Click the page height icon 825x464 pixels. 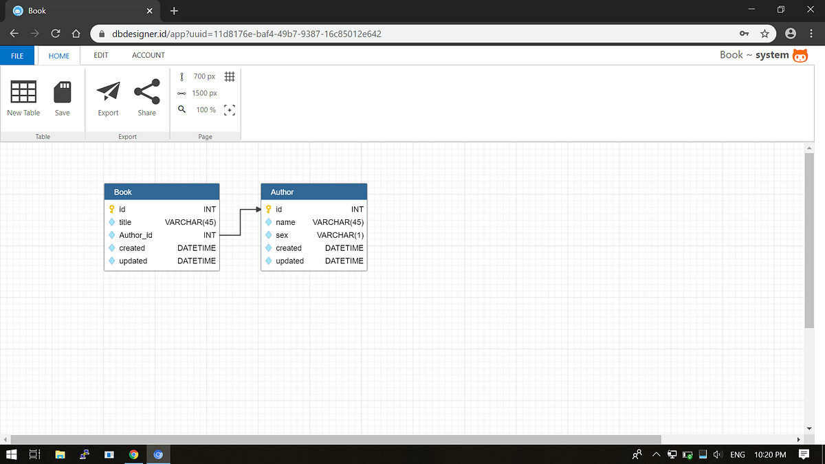click(181, 76)
